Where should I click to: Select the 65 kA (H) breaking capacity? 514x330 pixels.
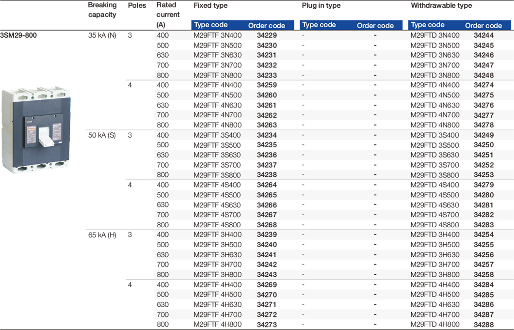pyautogui.click(x=102, y=235)
